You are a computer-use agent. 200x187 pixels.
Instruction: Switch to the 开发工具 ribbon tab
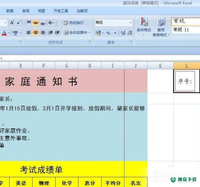pos(61,11)
